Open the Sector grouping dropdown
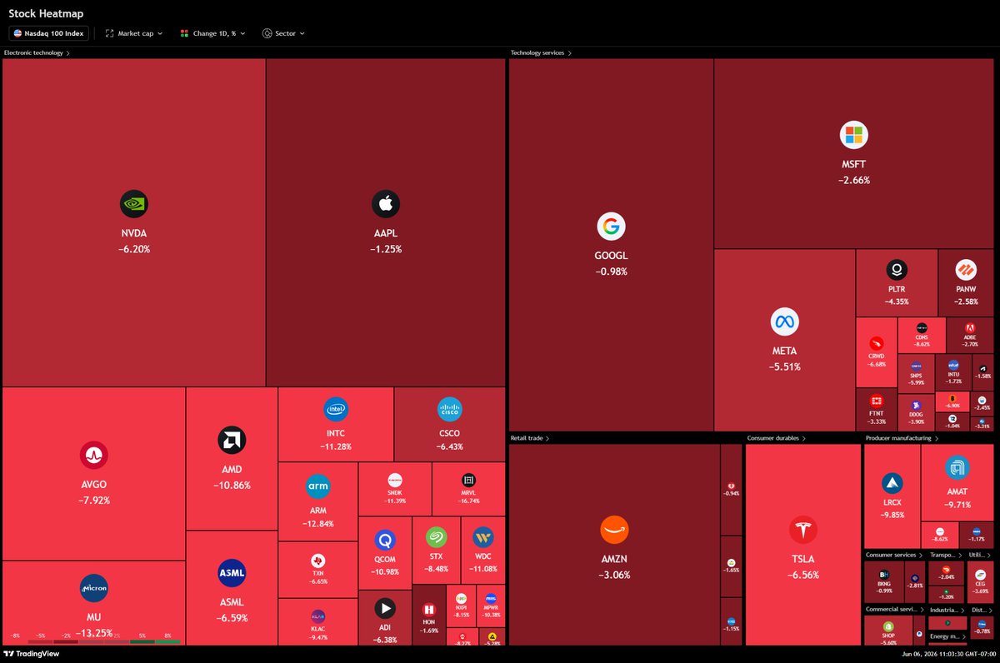The image size is (1000, 663). pyautogui.click(x=283, y=33)
